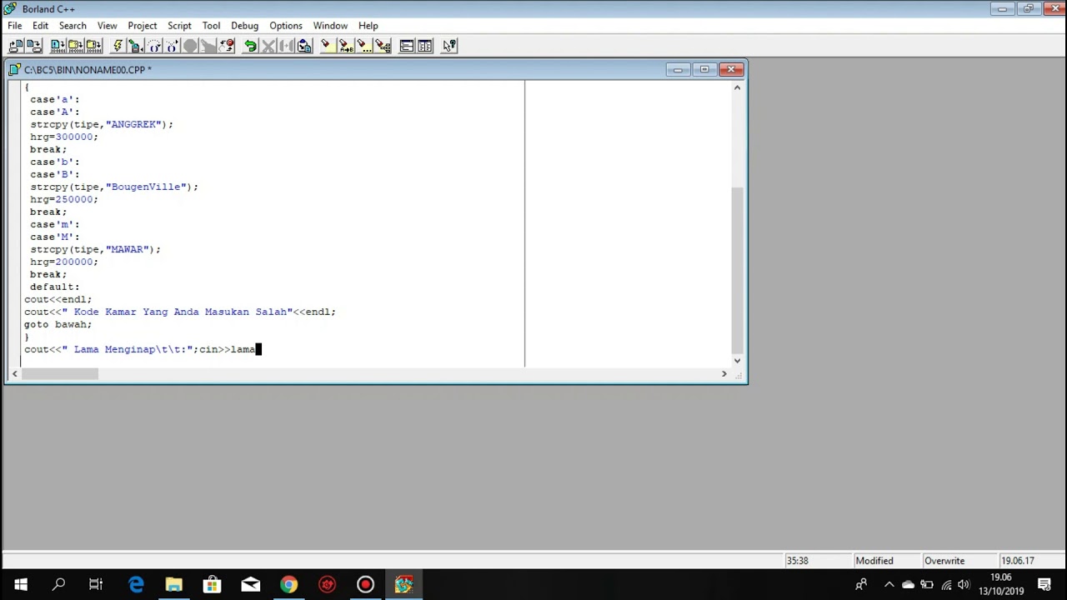Click the make icon with folder and question marks
The height and width of the screenshot is (600, 1067).
76,46
